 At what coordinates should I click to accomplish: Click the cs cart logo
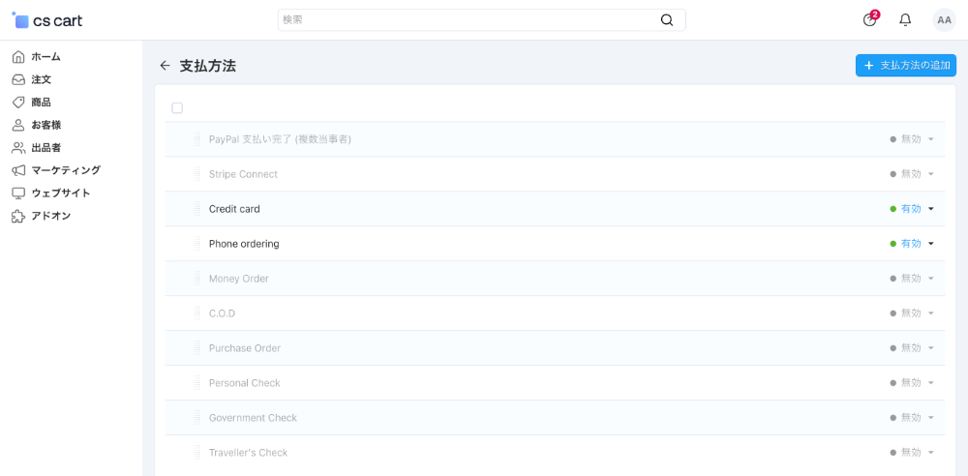click(46, 20)
